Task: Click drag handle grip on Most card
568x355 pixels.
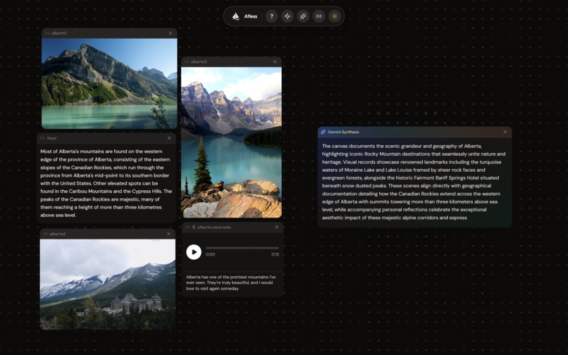Action: 42,138
